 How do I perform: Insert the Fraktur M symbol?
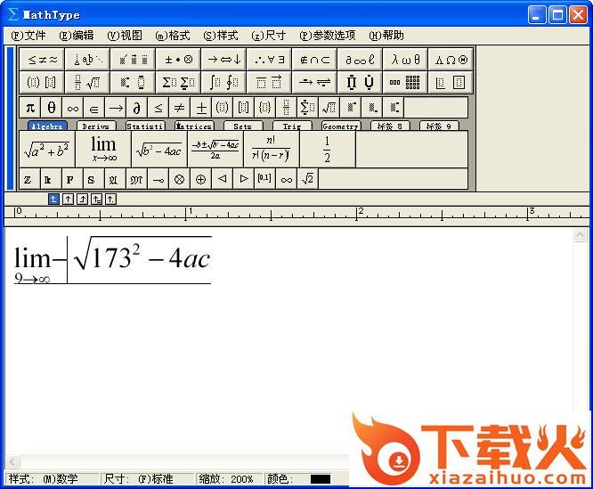[136, 179]
